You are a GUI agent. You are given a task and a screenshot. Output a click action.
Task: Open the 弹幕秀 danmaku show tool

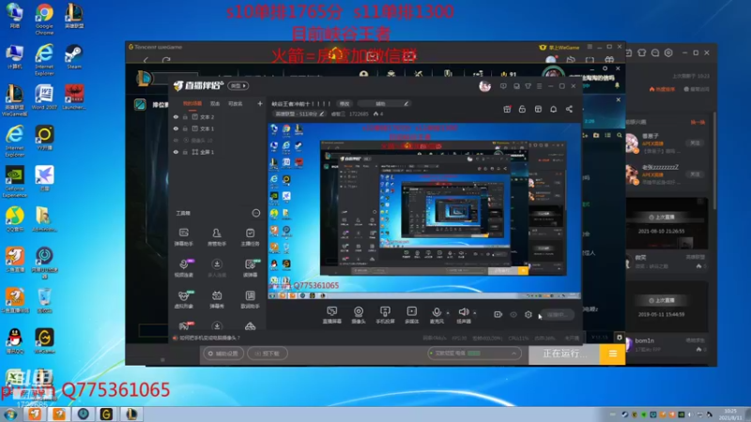click(217, 299)
